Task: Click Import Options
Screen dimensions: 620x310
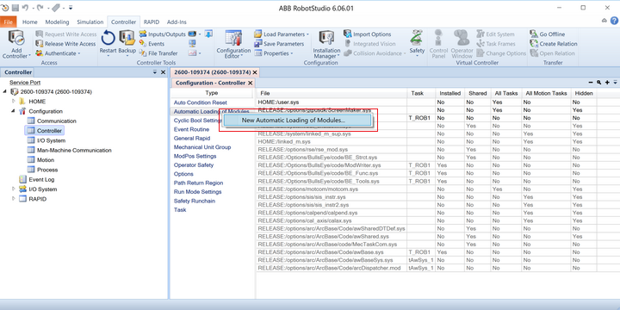Action: click(368, 34)
